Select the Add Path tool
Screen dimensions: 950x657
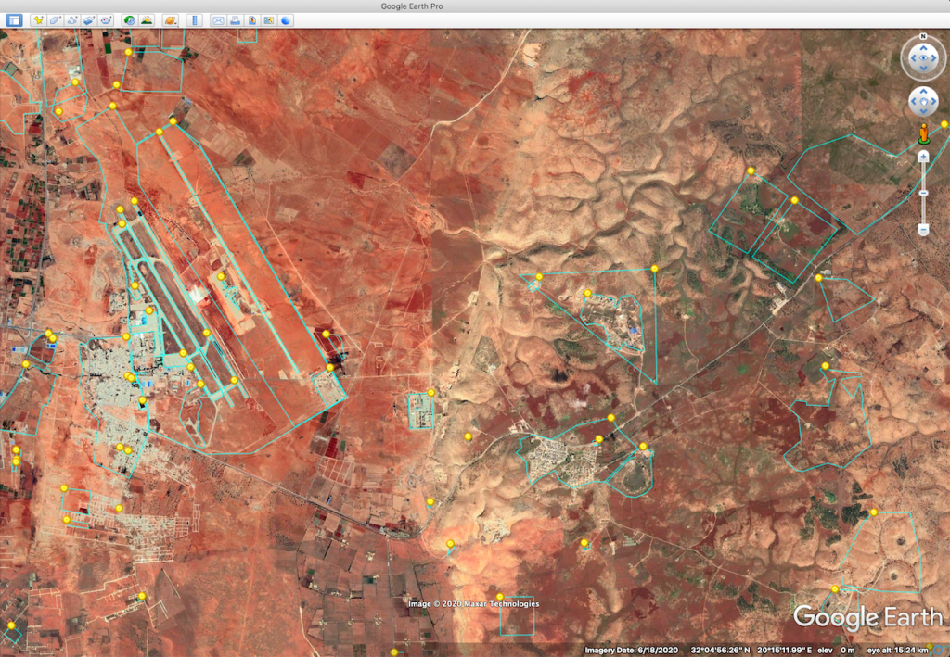click(x=72, y=20)
